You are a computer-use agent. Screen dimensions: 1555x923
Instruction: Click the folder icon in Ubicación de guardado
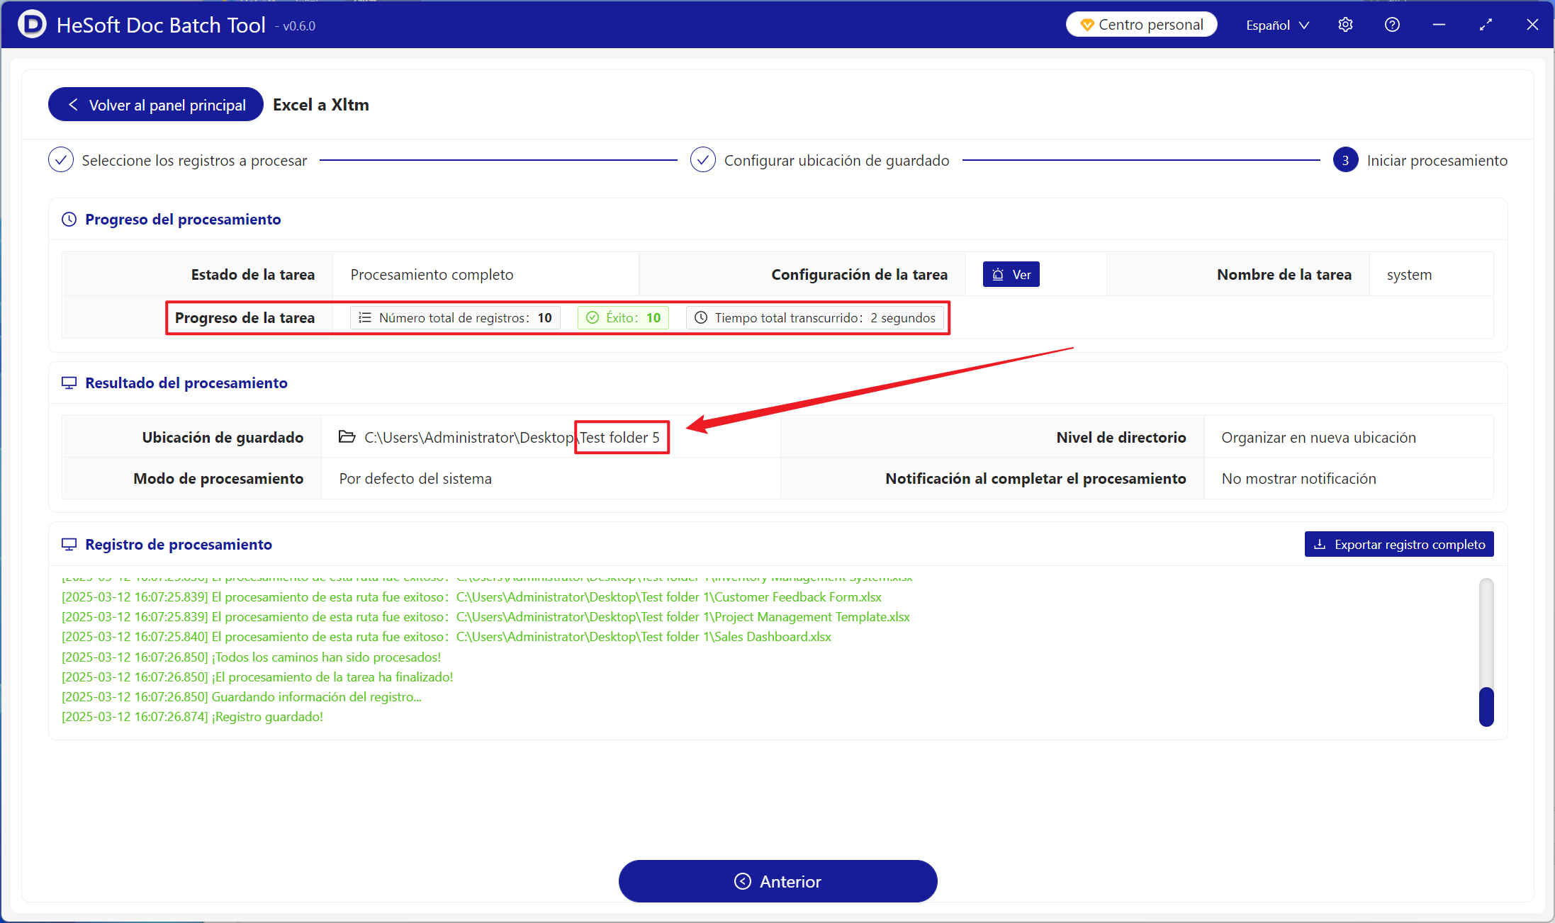(x=347, y=437)
